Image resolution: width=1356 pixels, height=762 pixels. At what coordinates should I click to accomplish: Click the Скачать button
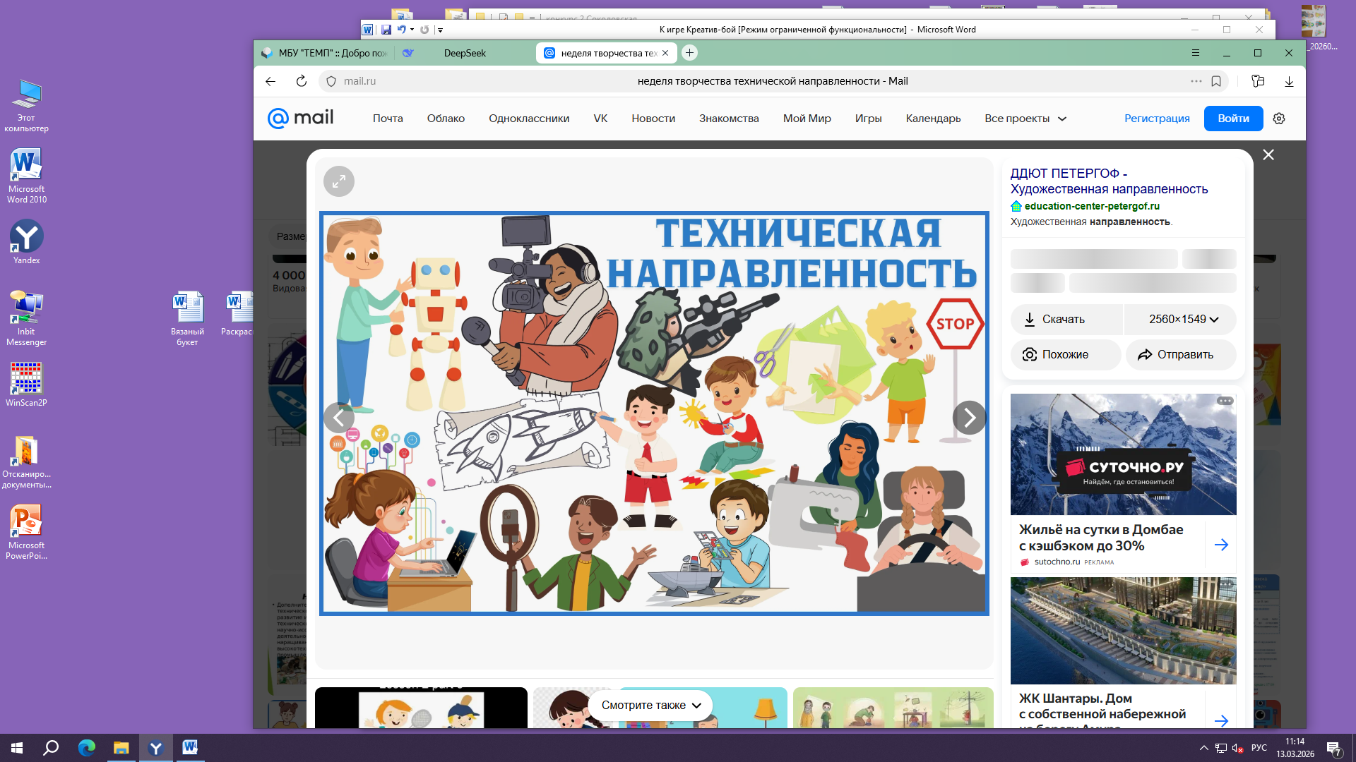point(1065,320)
